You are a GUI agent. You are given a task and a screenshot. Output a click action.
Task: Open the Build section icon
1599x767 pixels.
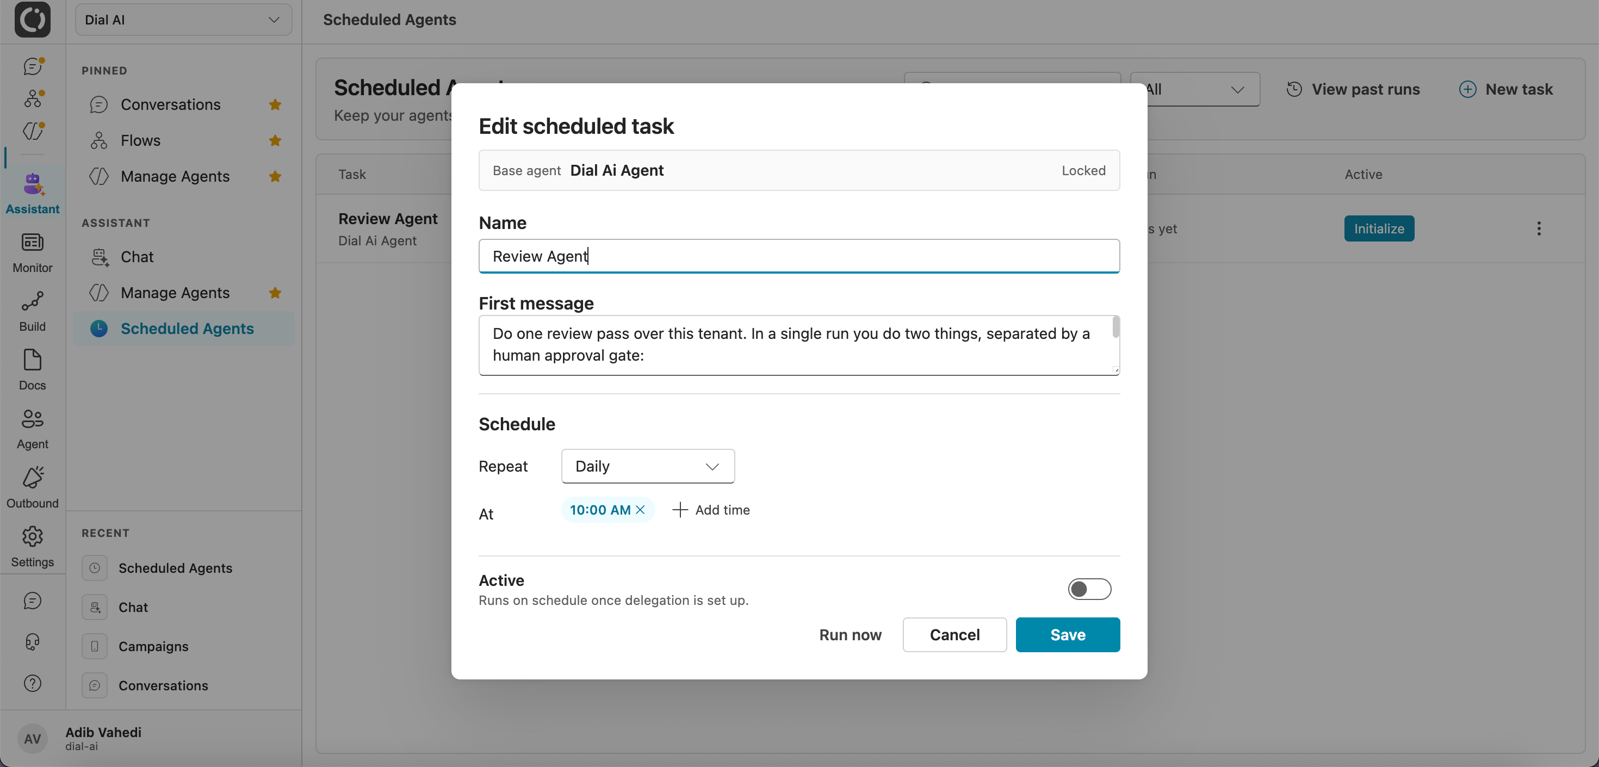[x=32, y=301]
